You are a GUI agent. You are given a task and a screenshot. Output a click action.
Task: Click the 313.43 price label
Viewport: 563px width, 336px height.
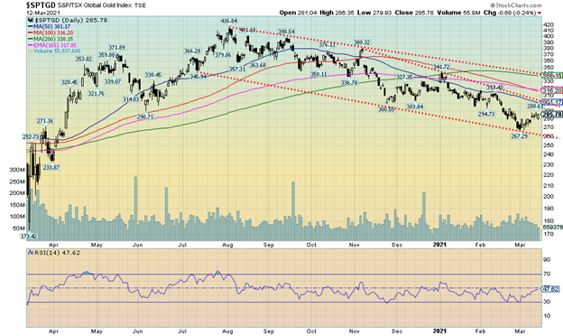coord(494,88)
